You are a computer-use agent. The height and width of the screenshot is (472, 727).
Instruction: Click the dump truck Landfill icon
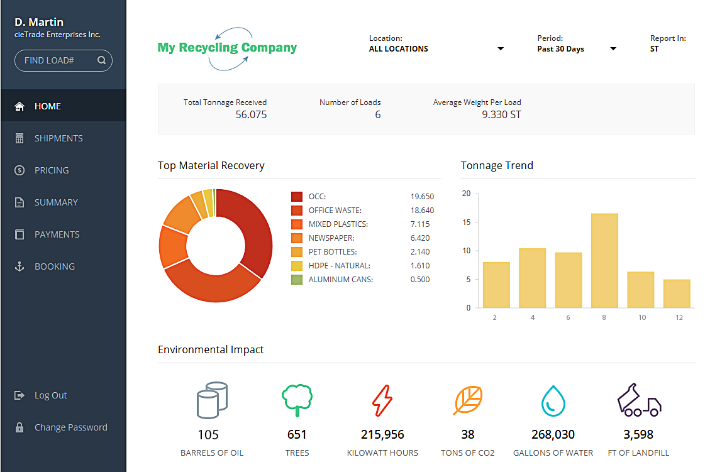click(639, 400)
